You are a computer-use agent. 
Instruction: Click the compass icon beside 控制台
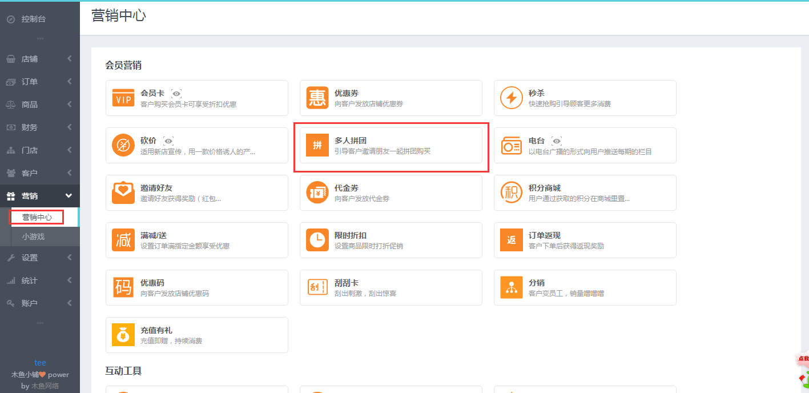pos(10,19)
